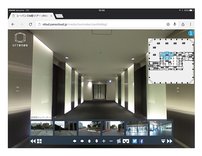Screen dimensions: 202x156
Task: Collapse the thumbnail bar with down triangle
Action: point(163,141)
